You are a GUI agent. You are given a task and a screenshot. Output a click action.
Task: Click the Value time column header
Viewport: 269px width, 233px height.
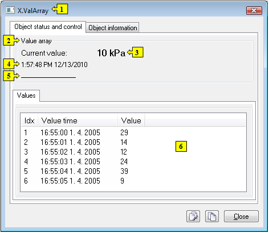click(78, 120)
